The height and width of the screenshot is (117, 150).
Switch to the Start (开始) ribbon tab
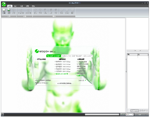pyautogui.click(x=10, y=6)
